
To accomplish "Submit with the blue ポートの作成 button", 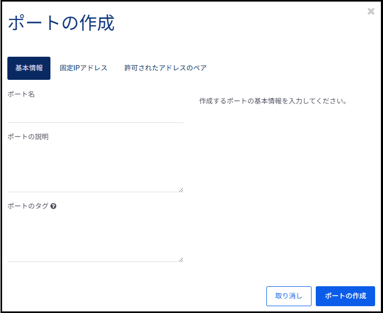I will (x=345, y=296).
